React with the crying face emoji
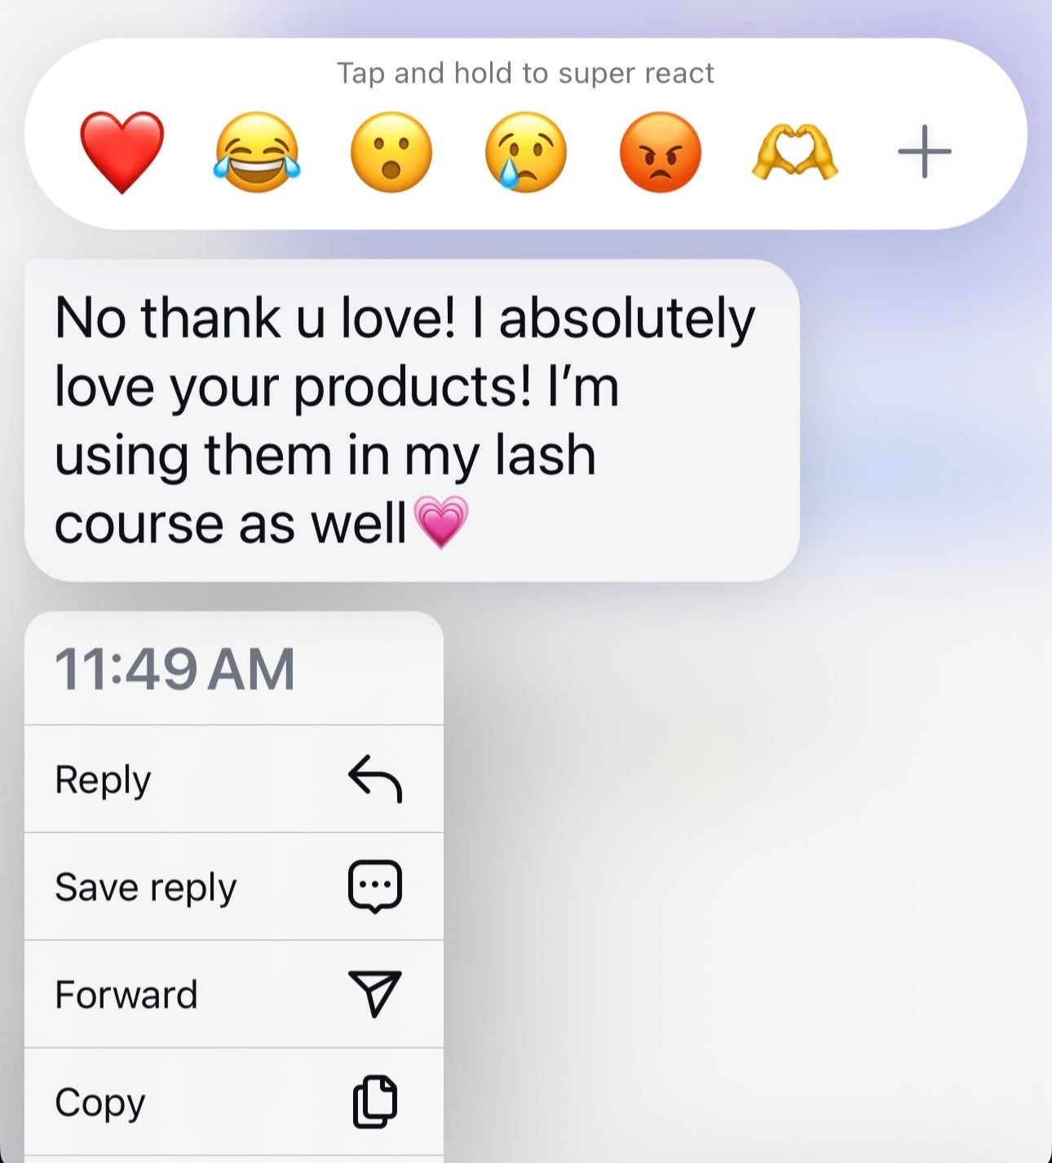Viewport: 1052px width, 1163px height. 526,152
